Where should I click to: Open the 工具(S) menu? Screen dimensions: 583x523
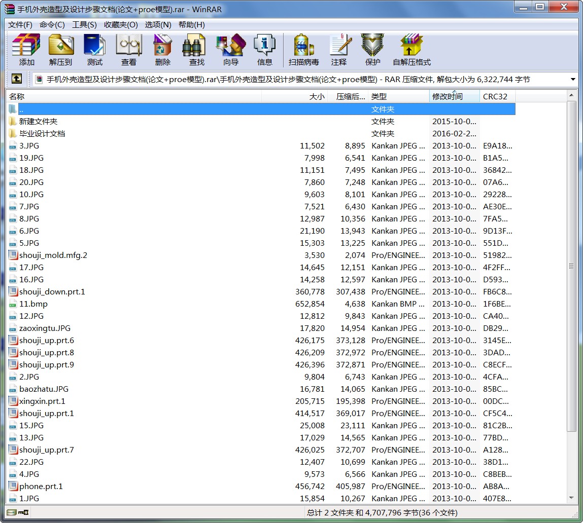click(84, 25)
